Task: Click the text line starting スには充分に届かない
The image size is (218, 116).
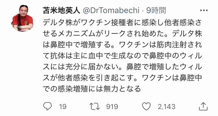Action: point(122,67)
